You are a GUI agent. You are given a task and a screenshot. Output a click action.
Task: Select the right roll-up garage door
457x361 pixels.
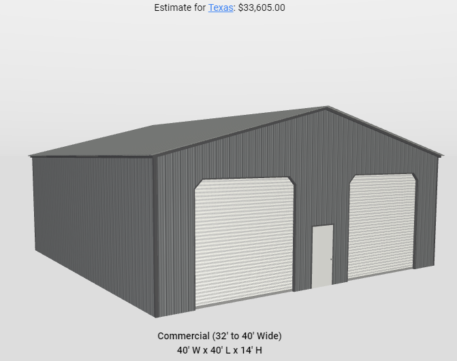tap(382, 224)
